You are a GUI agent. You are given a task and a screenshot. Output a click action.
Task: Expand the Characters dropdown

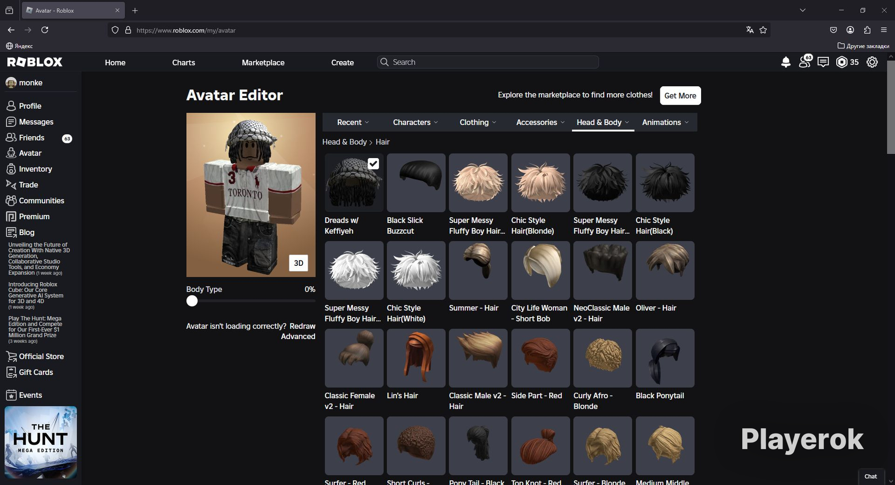pos(416,122)
